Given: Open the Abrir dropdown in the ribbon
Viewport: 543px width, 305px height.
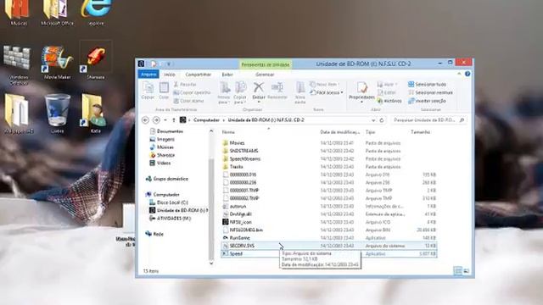Looking at the screenshot, I should coord(388,85).
